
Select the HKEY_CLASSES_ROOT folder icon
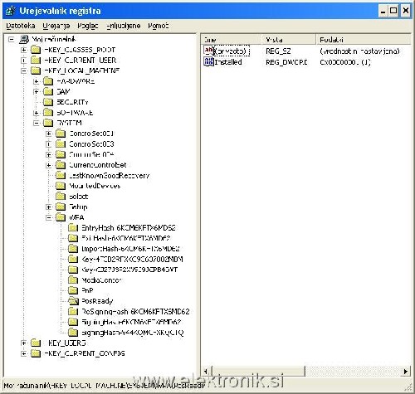click(x=36, y=50)
